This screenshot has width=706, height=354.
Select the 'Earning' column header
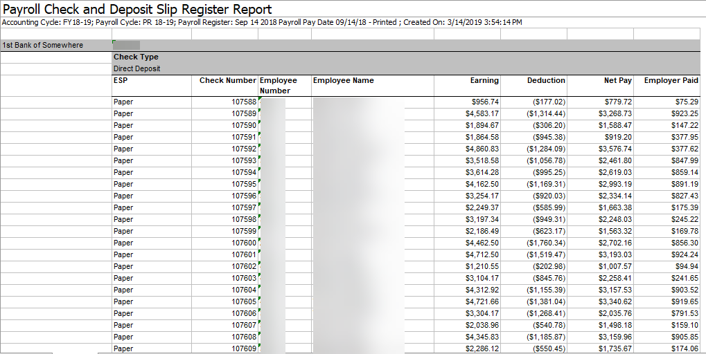[484, 81]
